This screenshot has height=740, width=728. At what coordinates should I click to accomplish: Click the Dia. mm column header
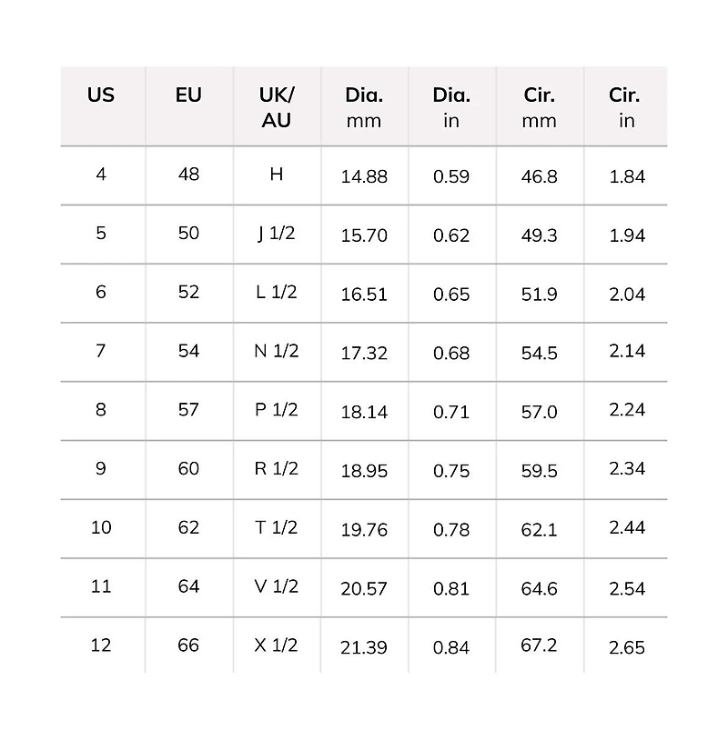(x=364, y=106)
